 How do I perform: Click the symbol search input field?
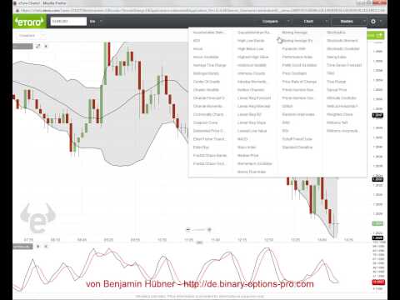[x=68, y=22]
